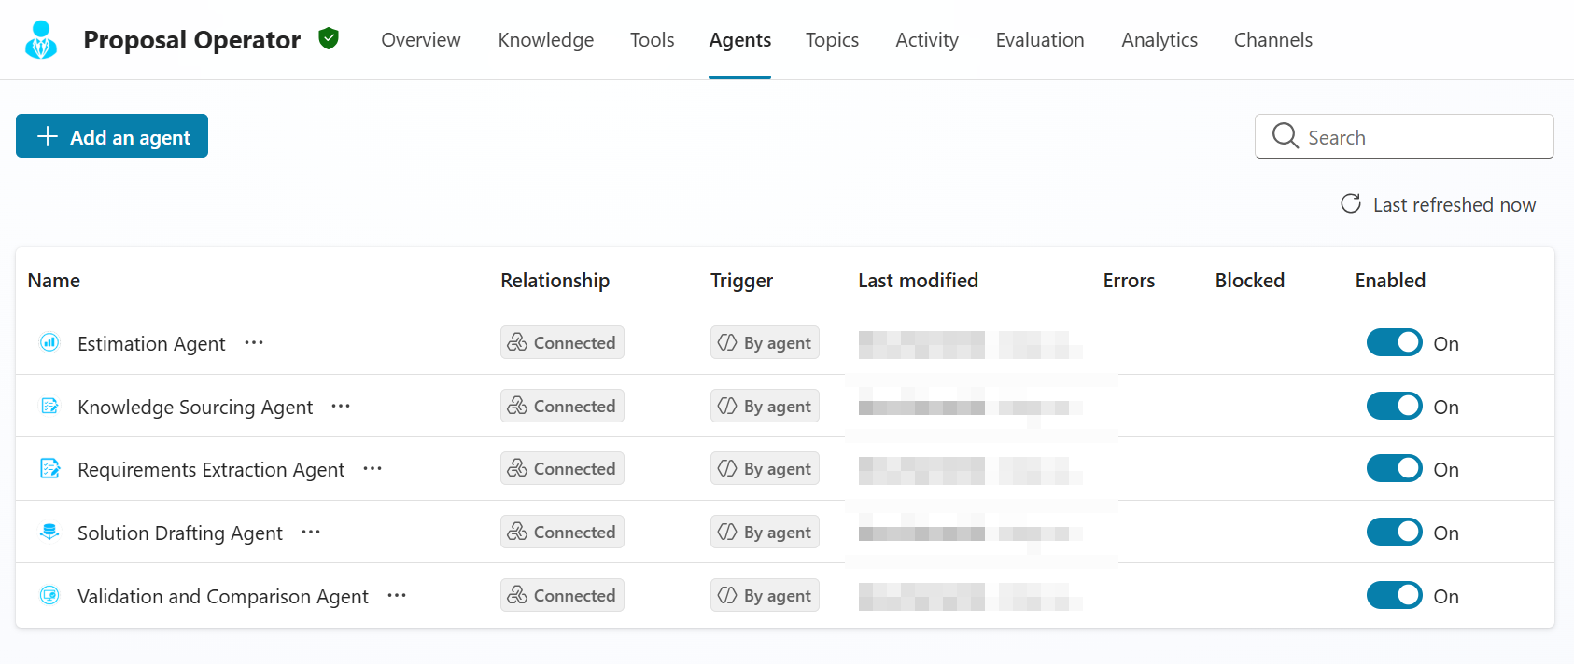
Task: Click the Solution Drafting Agent icon
Action: pos(49,532)
